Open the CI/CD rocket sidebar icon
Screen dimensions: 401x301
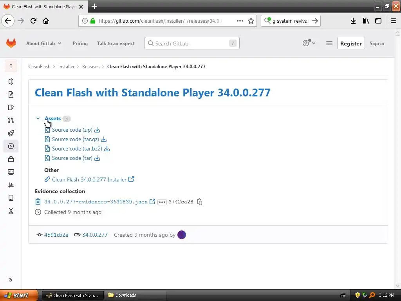tap(11, 133)
